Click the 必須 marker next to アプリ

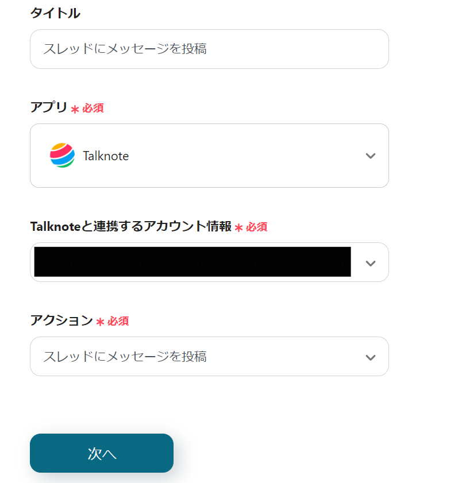pos(93,108)
